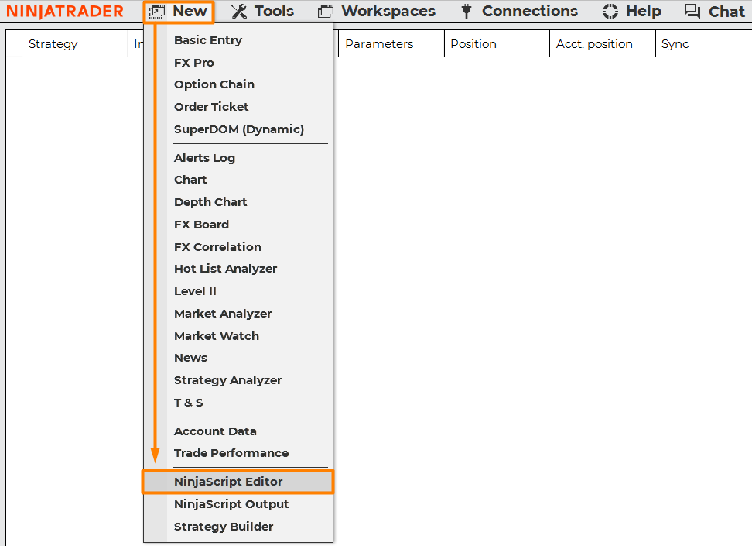752x546 pixels.
Task: Show the NinjaScript Output window
Action: pyautogui.click(x=231, y=504)
